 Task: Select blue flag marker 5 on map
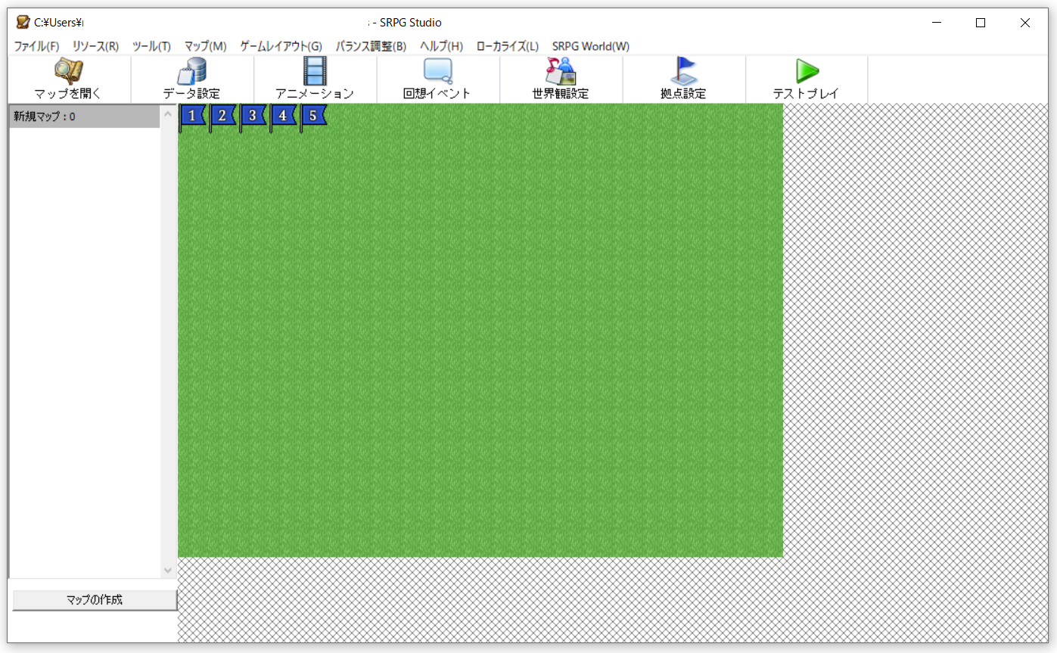(x=314, y=116)
